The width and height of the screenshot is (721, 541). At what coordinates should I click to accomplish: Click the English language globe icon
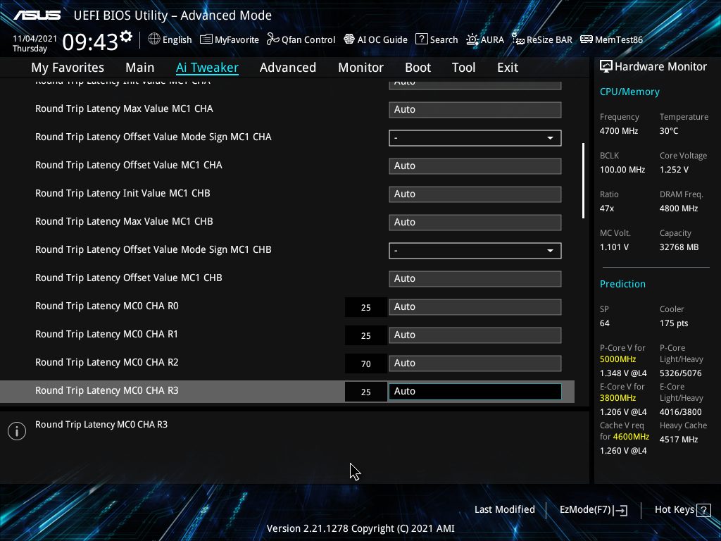154,39
